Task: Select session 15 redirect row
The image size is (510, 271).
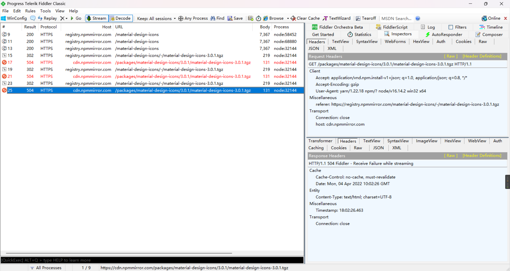Action: pos(152,56)
